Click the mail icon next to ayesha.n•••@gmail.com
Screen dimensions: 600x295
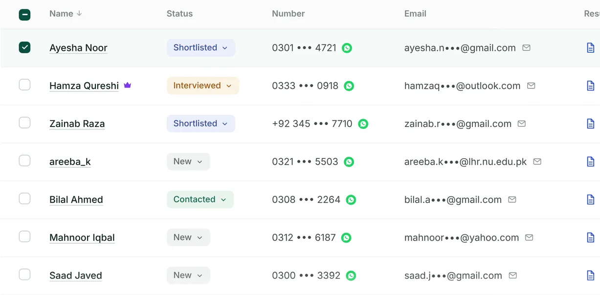point(526,48)
